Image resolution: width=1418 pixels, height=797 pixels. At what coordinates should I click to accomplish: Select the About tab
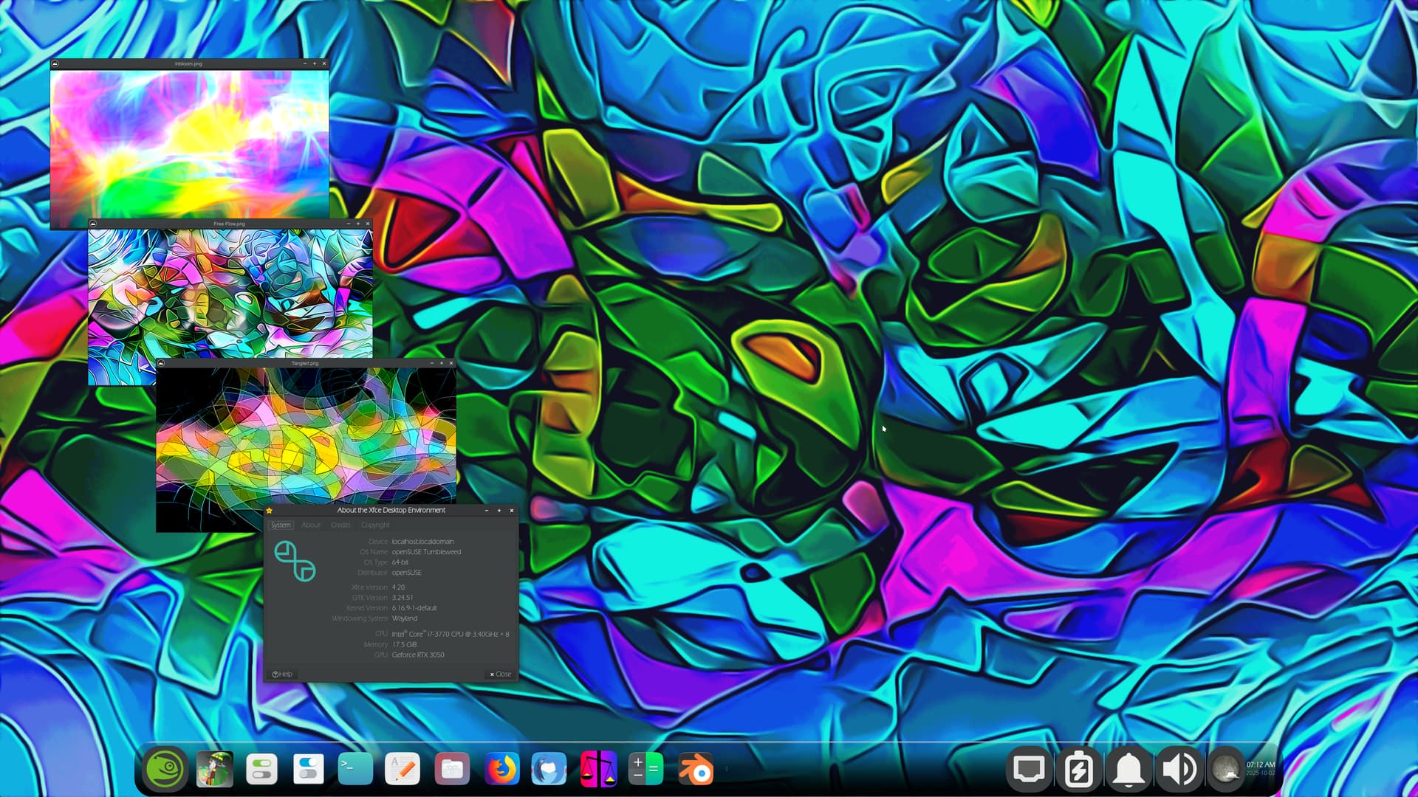click(311, 525)
